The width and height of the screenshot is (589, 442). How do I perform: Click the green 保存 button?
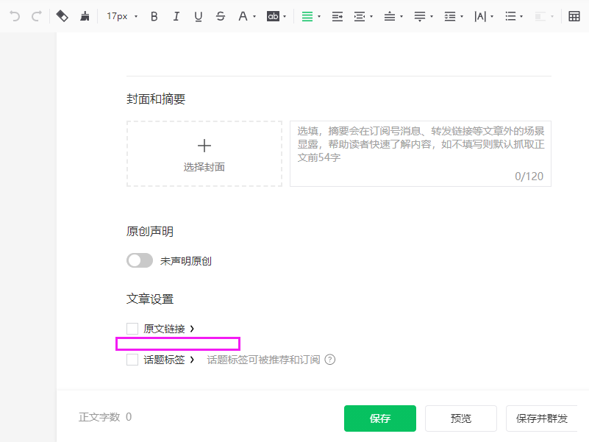pyautogui.click(x=380, y=418)
